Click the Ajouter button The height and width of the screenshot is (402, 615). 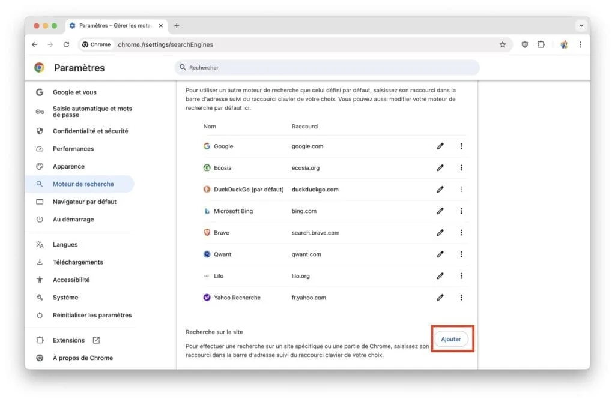coord(451,338)
